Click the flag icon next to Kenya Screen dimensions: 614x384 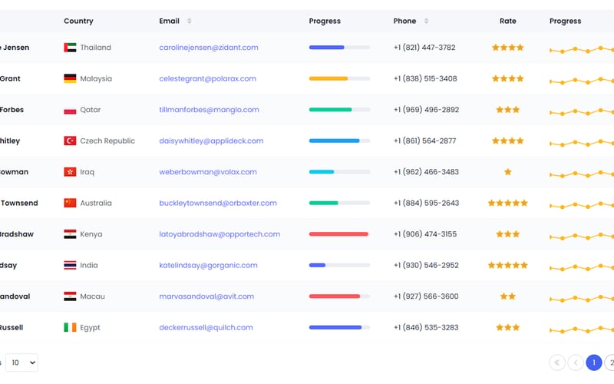[70, 234]
